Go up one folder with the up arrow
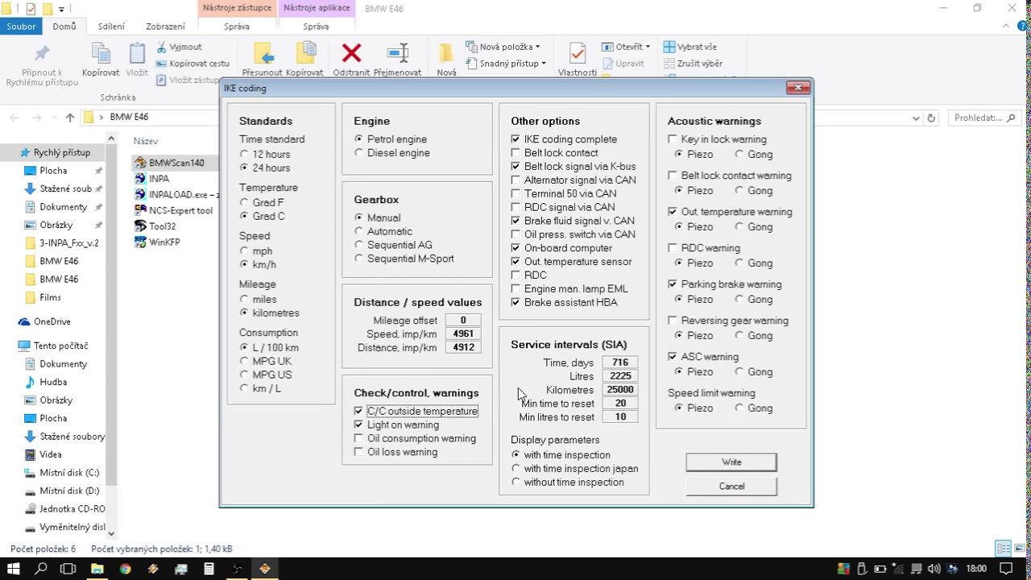Image resolution: width=1031 pixels, height=580 pixels. [70, 118]
